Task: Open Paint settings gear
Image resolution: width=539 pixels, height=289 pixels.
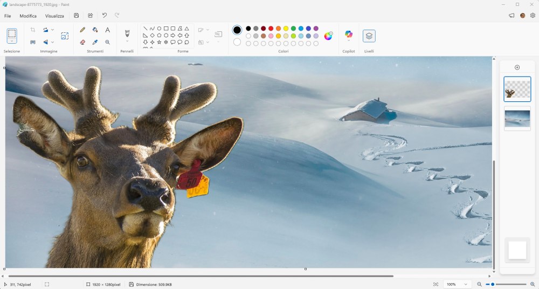Action: pyautogui.click(x=533, y=16)
